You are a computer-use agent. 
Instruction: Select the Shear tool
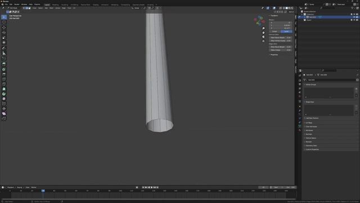coord(4,114)
